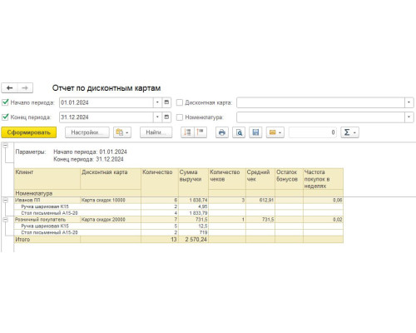Click the Начало периода date input field

[106, 102]
